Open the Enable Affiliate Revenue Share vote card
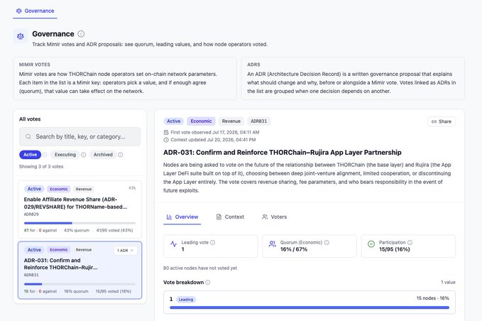This screenshot has width=482, height=321. pyautogui.click(x=80, y=210)
